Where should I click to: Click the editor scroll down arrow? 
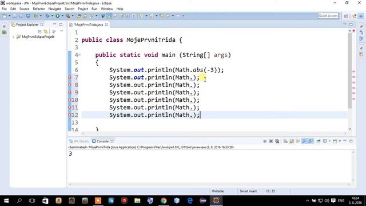(349, 129)
